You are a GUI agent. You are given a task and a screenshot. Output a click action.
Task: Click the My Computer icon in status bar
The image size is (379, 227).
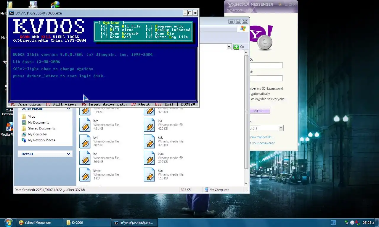[x=206, y=190]
